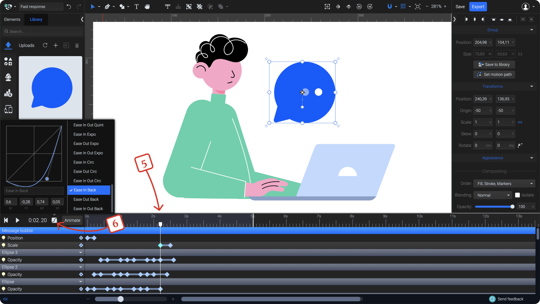Click the Opacity slider in Appearance
Screen dimensions: 540x304
click(x=494, y=206)
